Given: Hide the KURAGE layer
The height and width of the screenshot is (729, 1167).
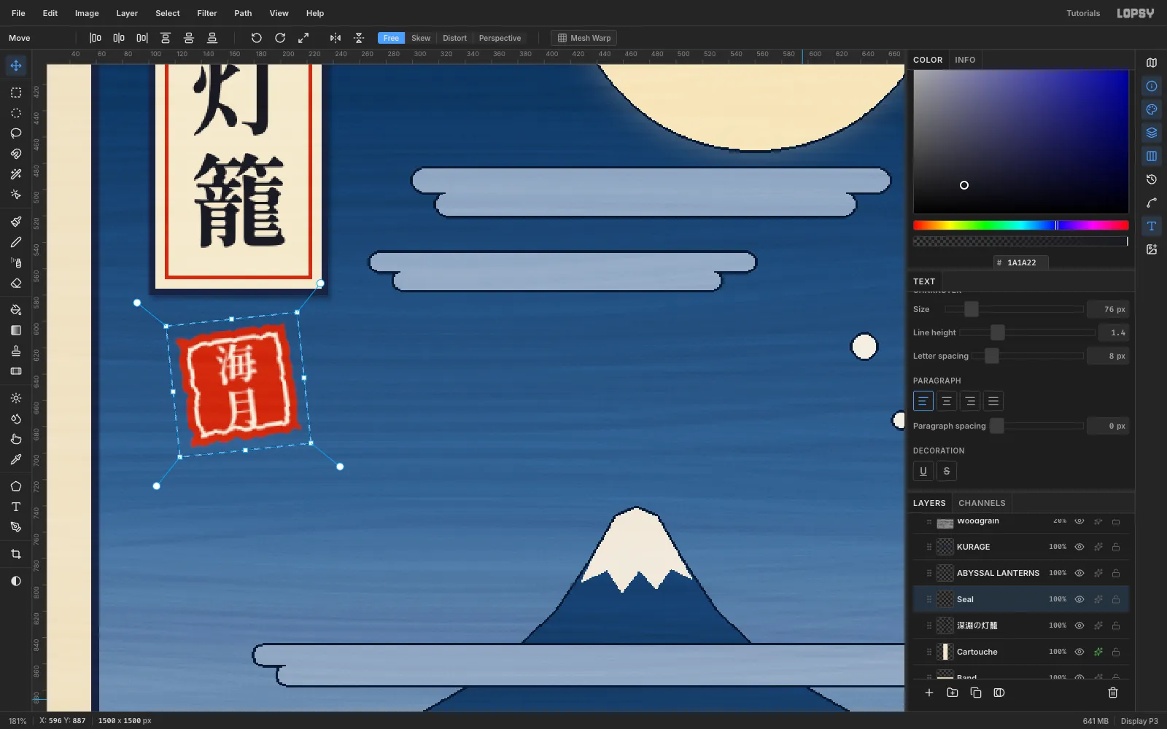Looking at the screenshot, I should tap(1079, 547).
